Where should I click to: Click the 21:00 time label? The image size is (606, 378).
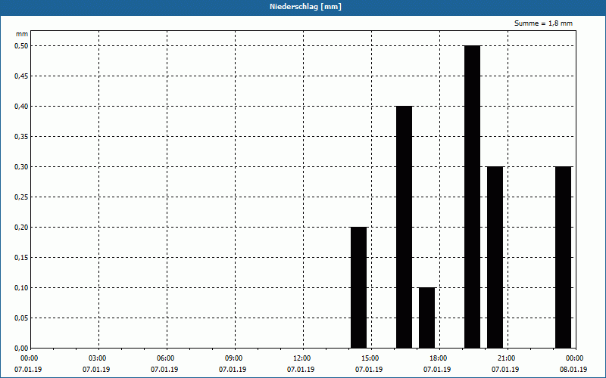507,358
